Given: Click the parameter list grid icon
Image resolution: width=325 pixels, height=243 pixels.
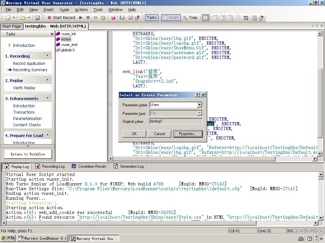Looking at the screenshot, I should click(x=254, y=18).
